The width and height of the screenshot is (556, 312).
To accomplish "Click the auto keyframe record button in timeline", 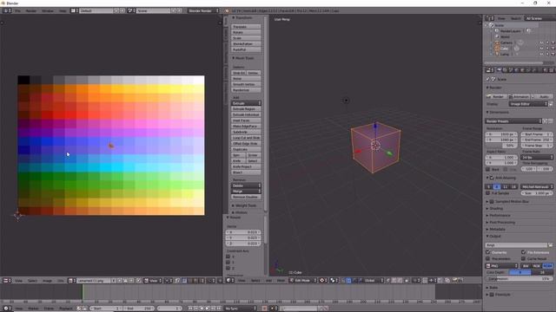I will pyautogui.click(x=264, y=309).
